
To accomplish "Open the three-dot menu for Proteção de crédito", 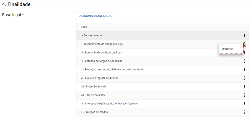I will pyautogui.click(x=244, y=112).
